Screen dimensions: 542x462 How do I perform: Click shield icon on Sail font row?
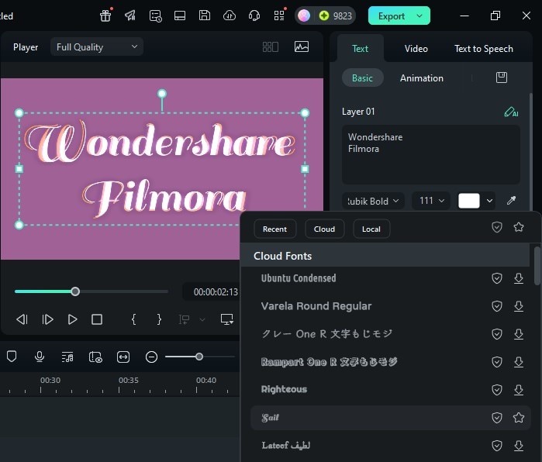tap(497, 418)
